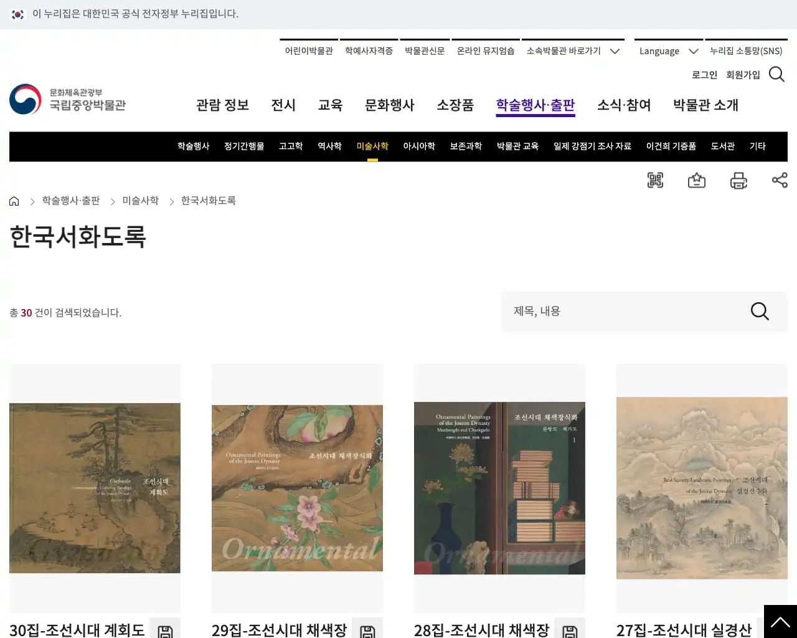The image size is (797, 638).
Task: Click the print page icon
Action: coord(738,181)
